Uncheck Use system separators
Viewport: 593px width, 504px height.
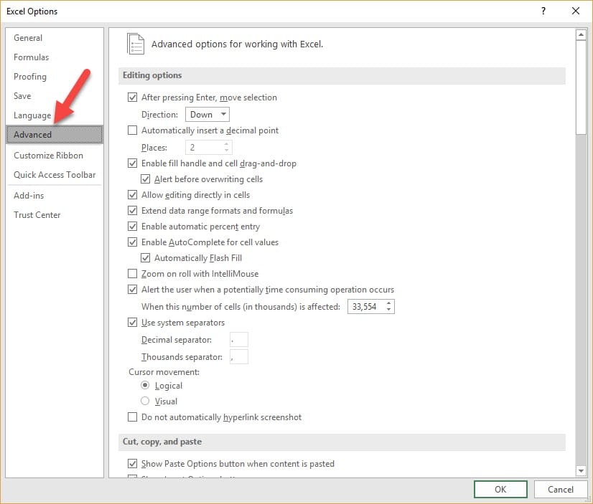pos(132,323)
